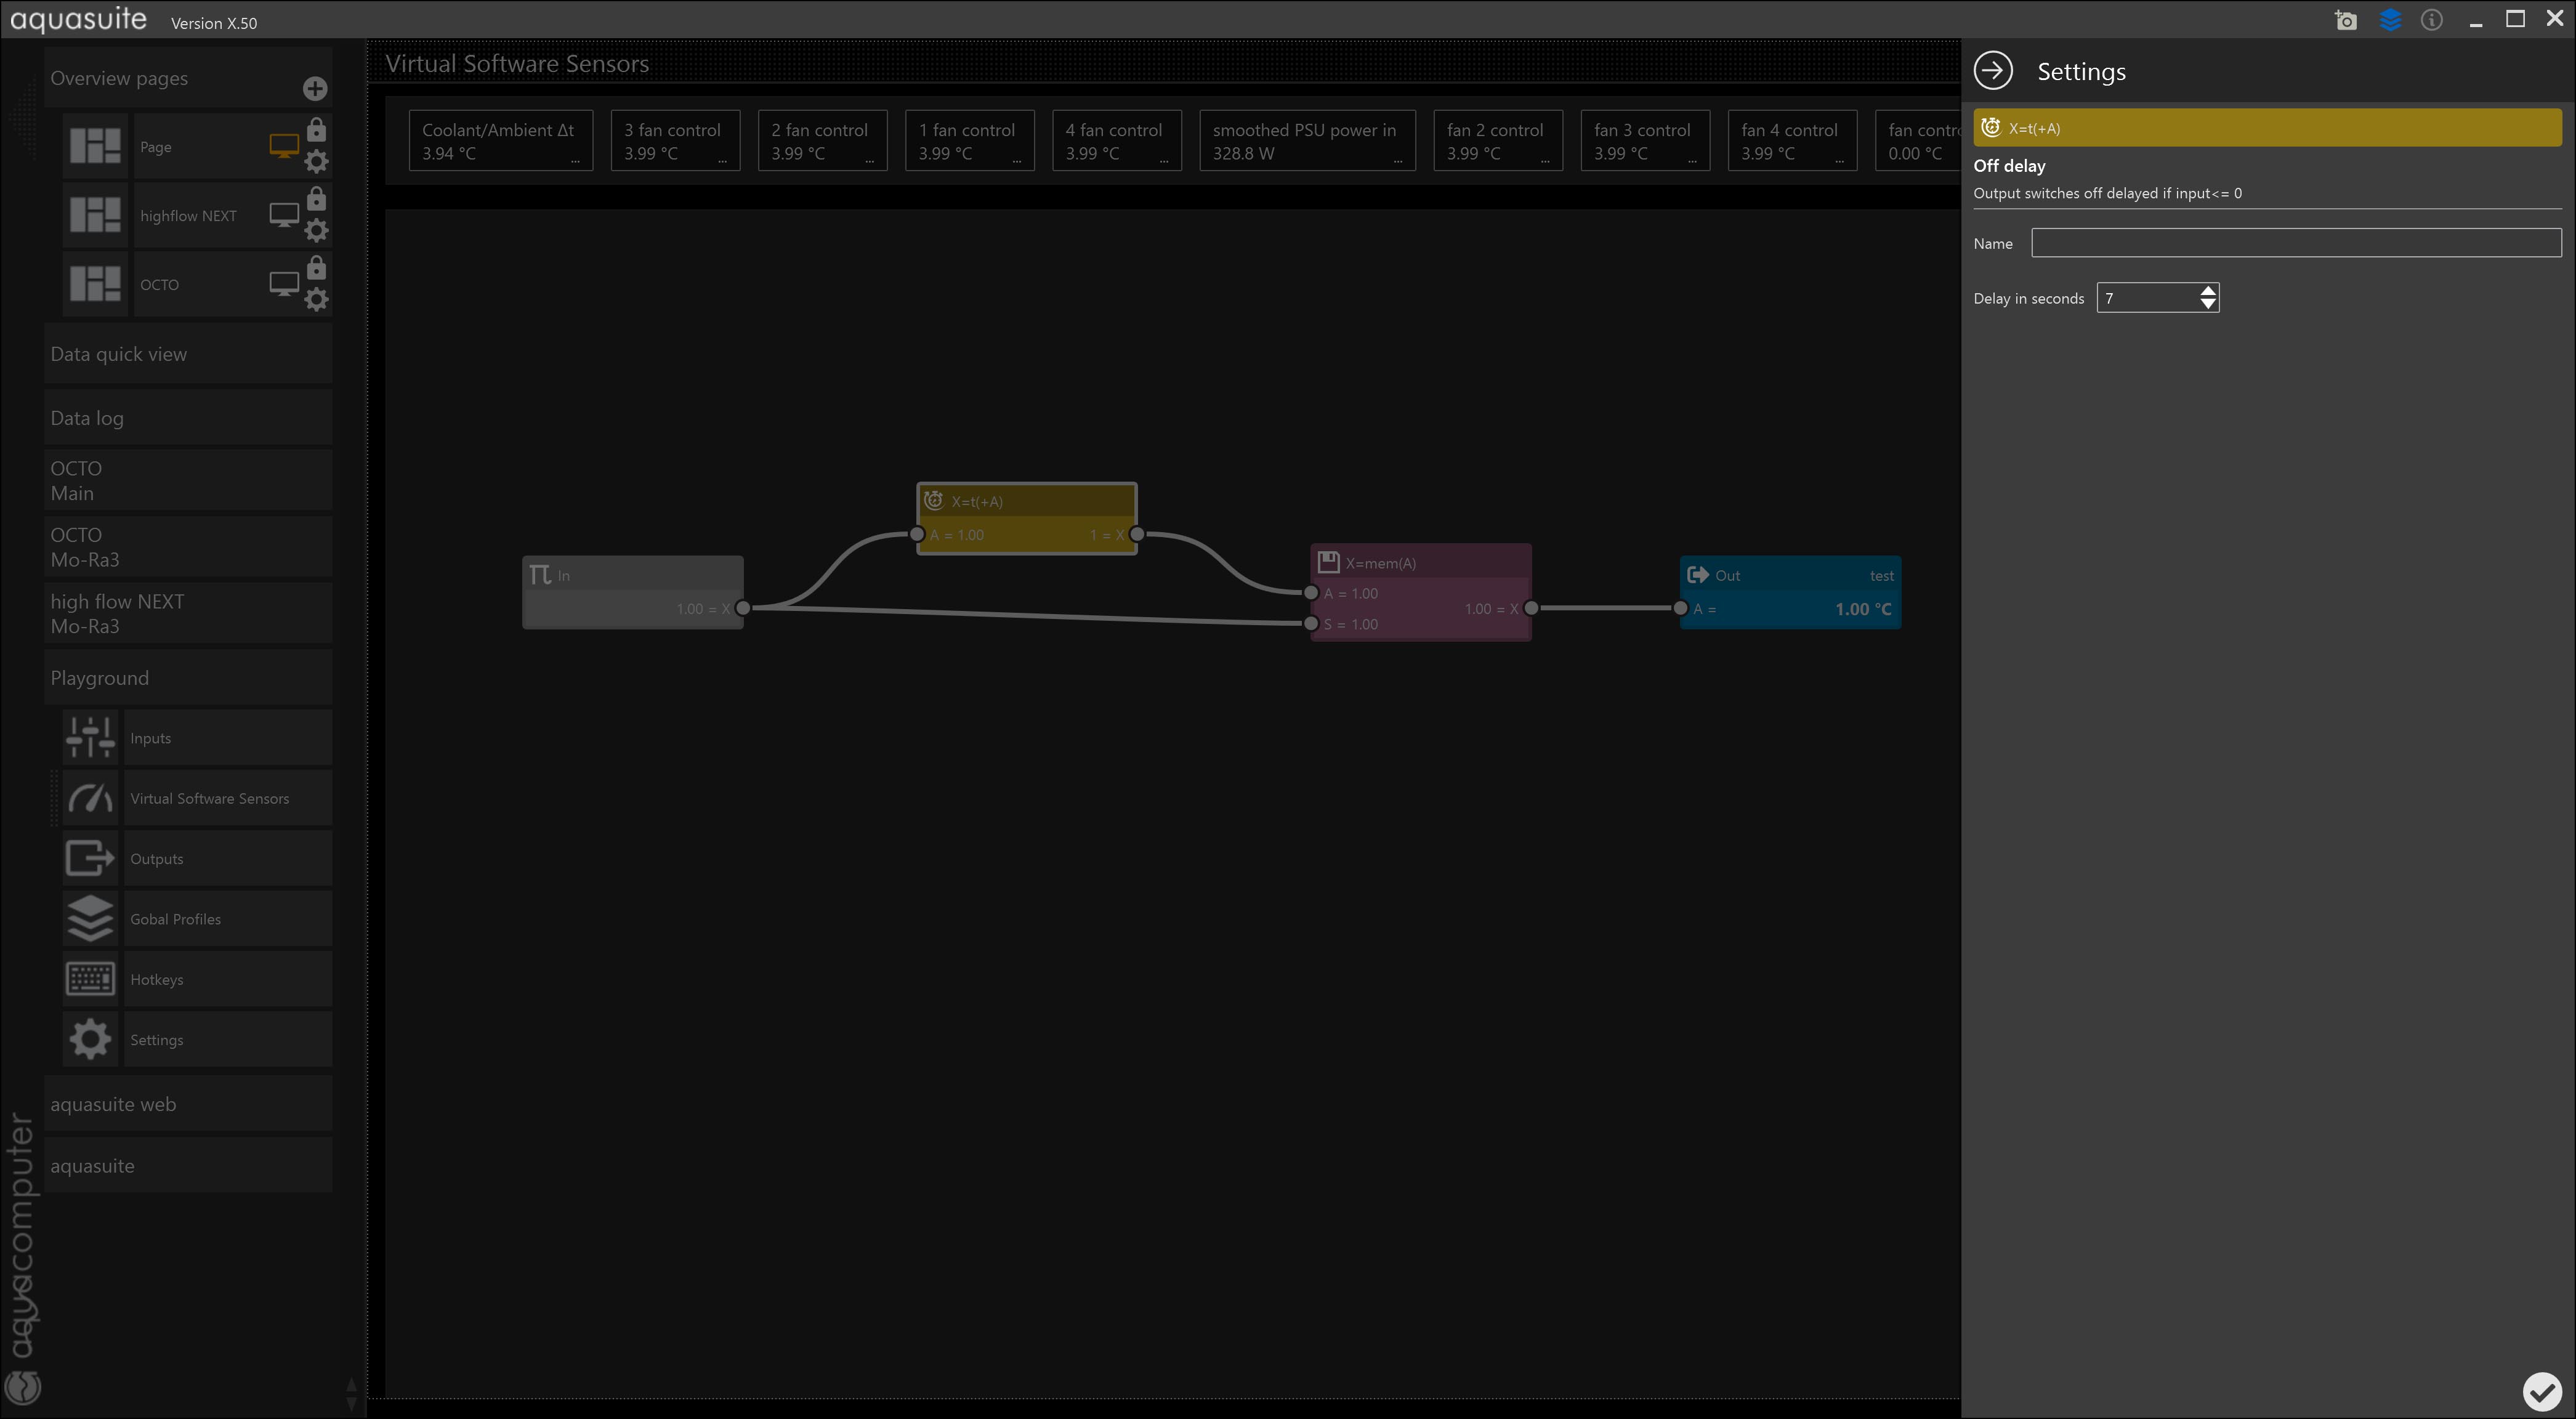2576x1419 pixels.
Task: Toggle the lock on the Page overview
Action: pyautogui.click(x=316, y=130)
